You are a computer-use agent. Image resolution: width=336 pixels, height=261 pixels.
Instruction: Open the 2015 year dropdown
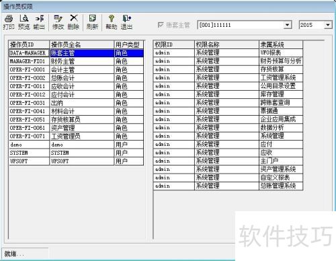tap(328, 25)
